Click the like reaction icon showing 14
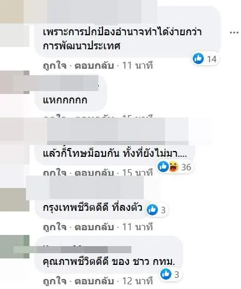The height and width of the screenshot is (289, 241). (198, 59)
